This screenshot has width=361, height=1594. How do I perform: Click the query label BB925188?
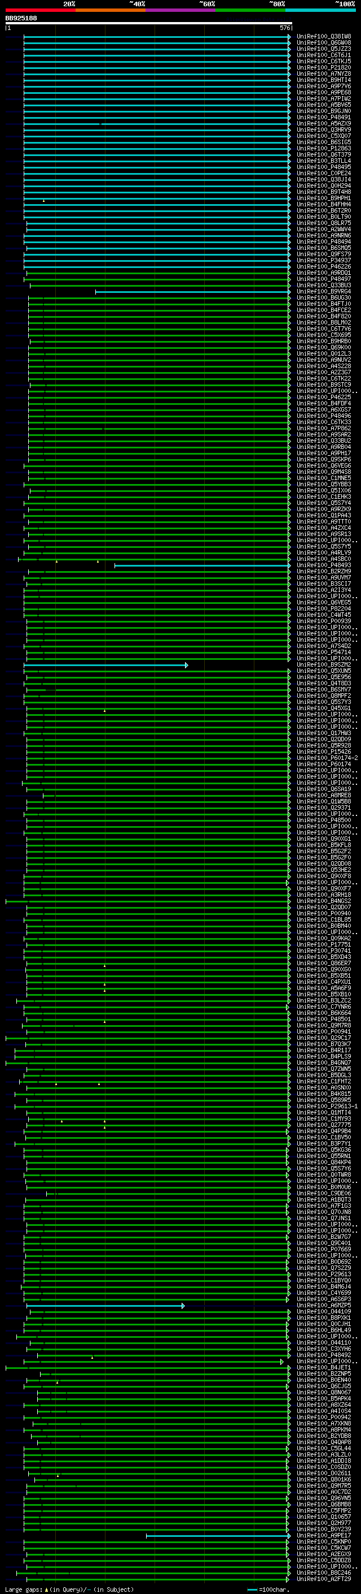pos(21,18)
